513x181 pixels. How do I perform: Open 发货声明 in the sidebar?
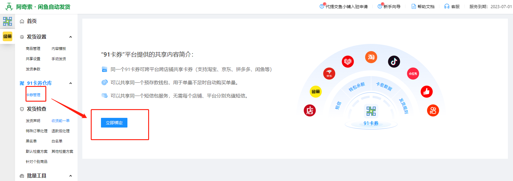click(33, 121)
